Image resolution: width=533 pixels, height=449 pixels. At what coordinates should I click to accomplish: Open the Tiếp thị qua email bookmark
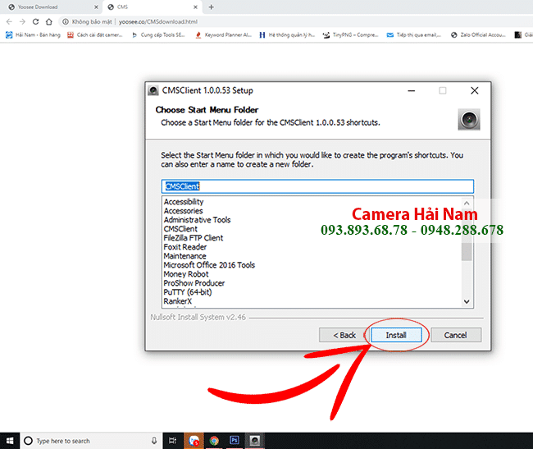coord(414,34)
